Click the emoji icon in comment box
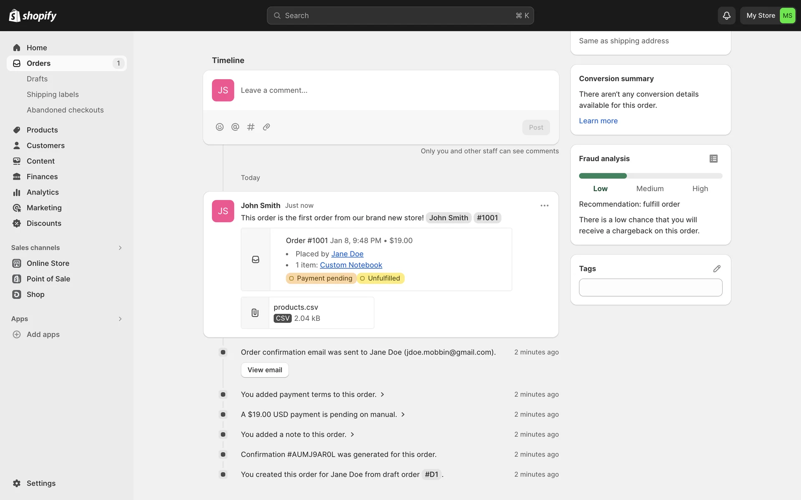This screenshot has width=801, height=500. (x=219, y=127)
